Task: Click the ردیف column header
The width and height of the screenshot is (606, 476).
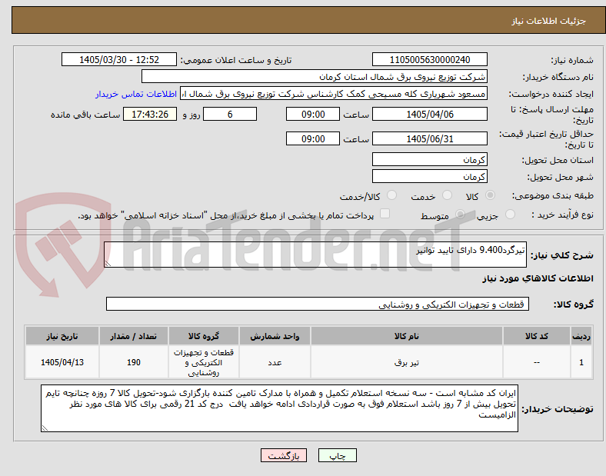Action: (x=581, y=336)
